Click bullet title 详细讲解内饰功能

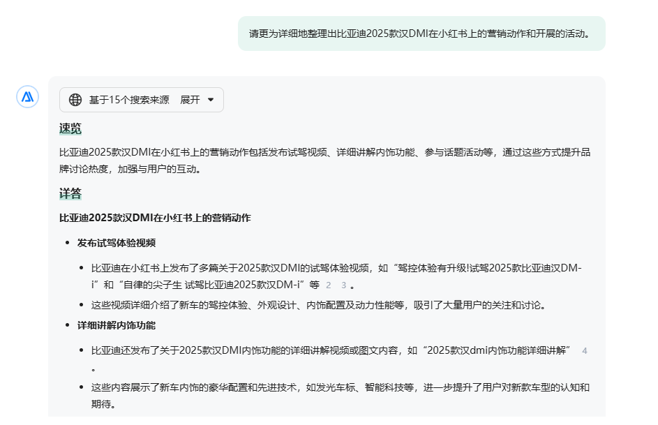(117, 326)
